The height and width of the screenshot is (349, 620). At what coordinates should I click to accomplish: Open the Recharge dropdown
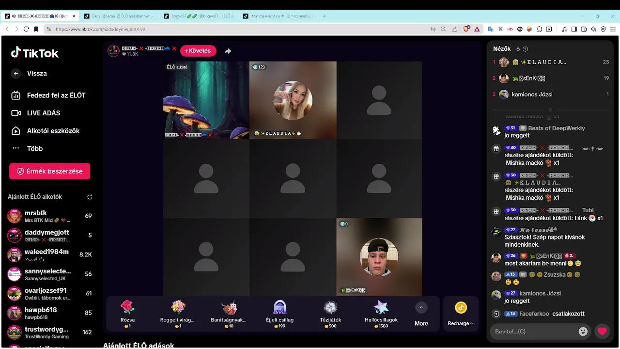click(461, 315)
